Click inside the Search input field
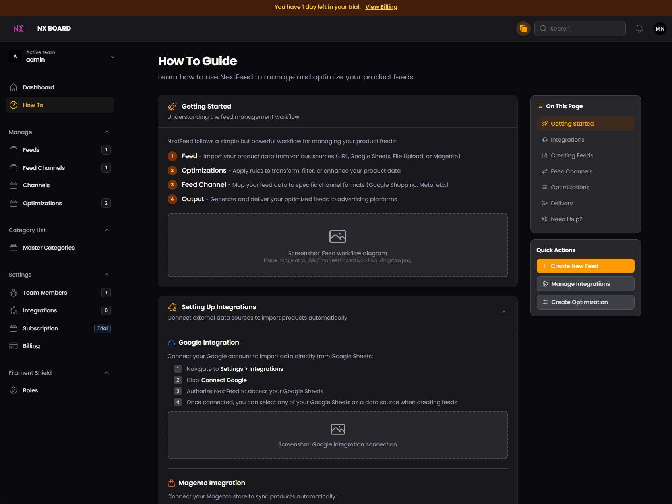The height and width of the screenshot is (504, 672). click(579, 28)
